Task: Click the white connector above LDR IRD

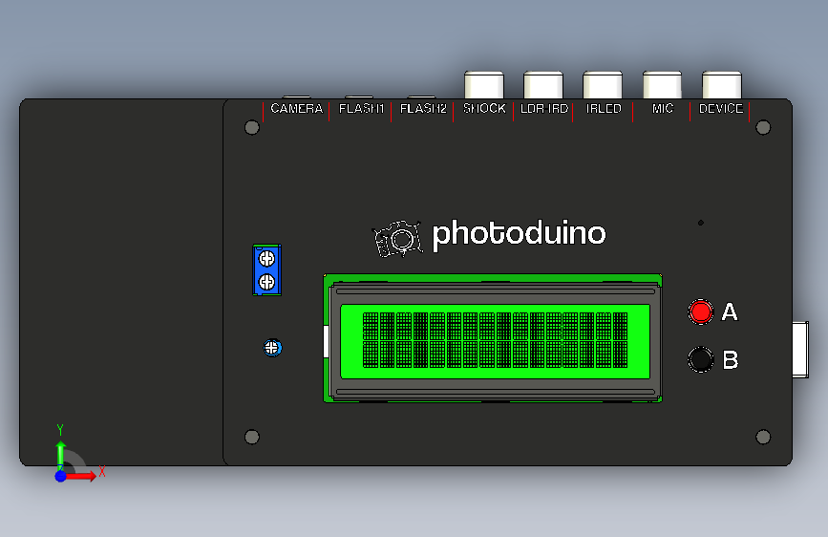Action: click(543, 85)
